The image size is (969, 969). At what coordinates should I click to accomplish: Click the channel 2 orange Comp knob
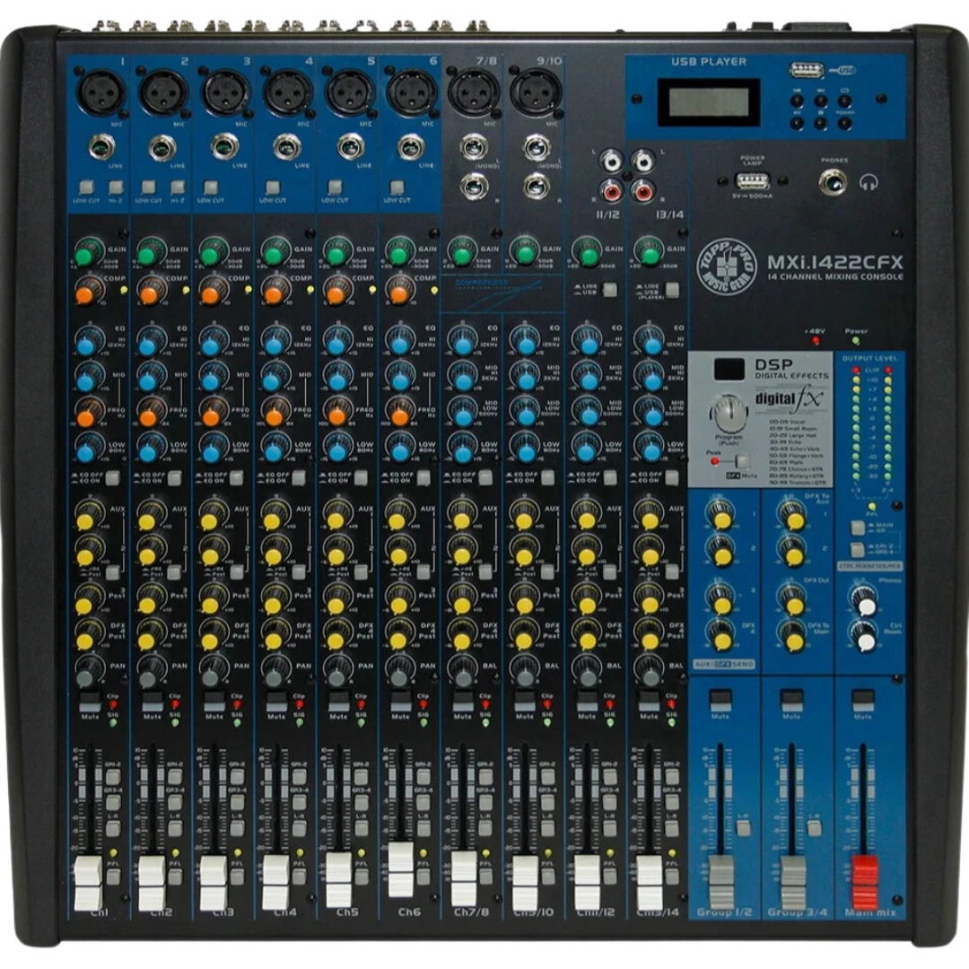coord(148,290)
